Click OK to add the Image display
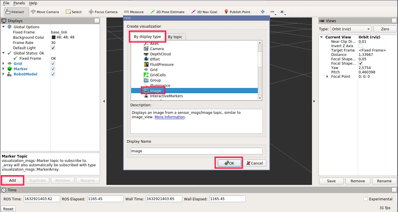398x212 pixels. [x=229, y=163]
